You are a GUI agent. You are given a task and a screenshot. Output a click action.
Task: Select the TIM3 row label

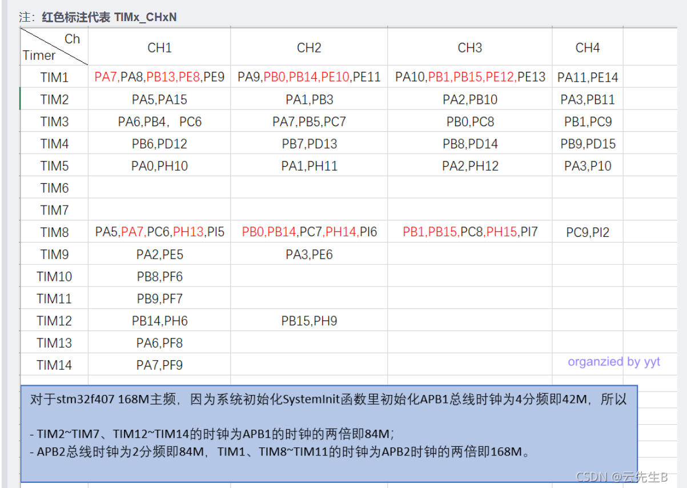pos(54,122)
